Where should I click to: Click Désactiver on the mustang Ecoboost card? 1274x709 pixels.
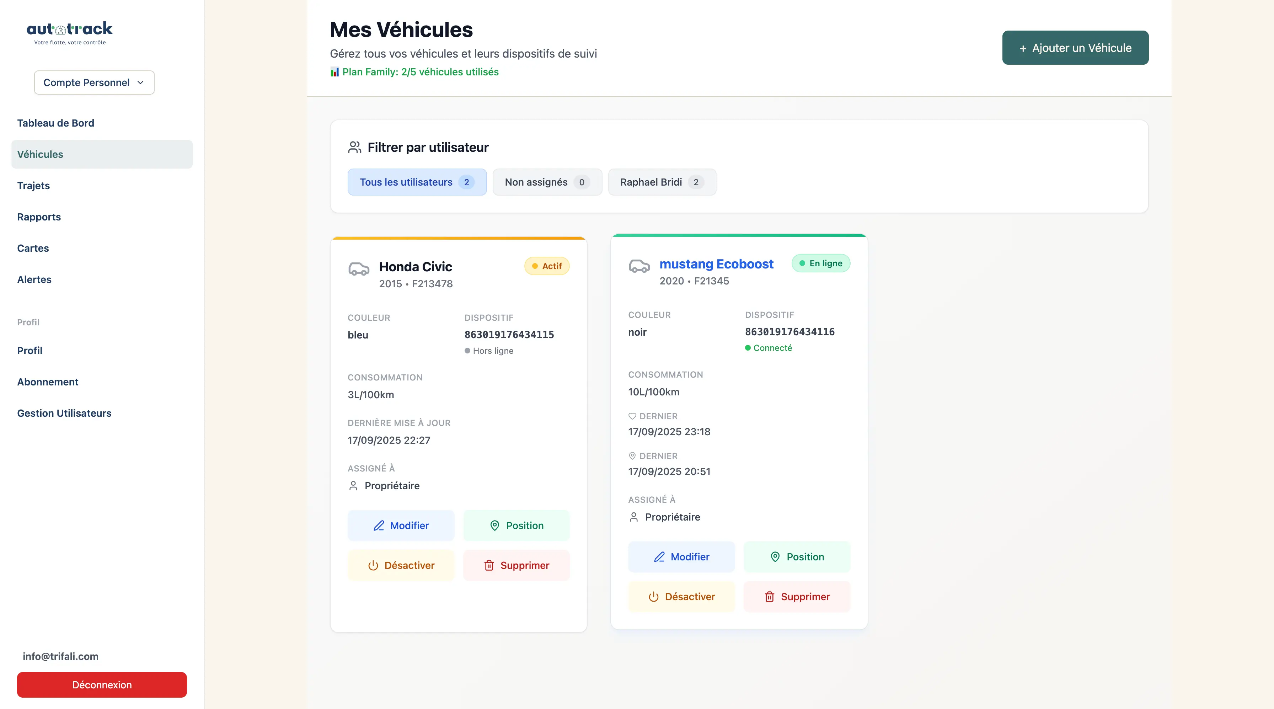681,597
